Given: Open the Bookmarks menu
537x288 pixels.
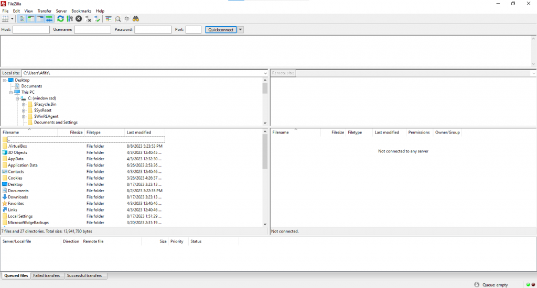Looking at the screenshot, I should point(81,11).
